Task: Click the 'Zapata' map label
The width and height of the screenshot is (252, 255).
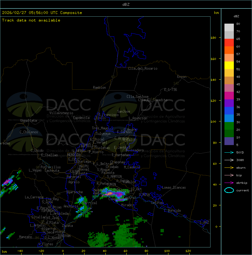Action: (x=67, y=226)
